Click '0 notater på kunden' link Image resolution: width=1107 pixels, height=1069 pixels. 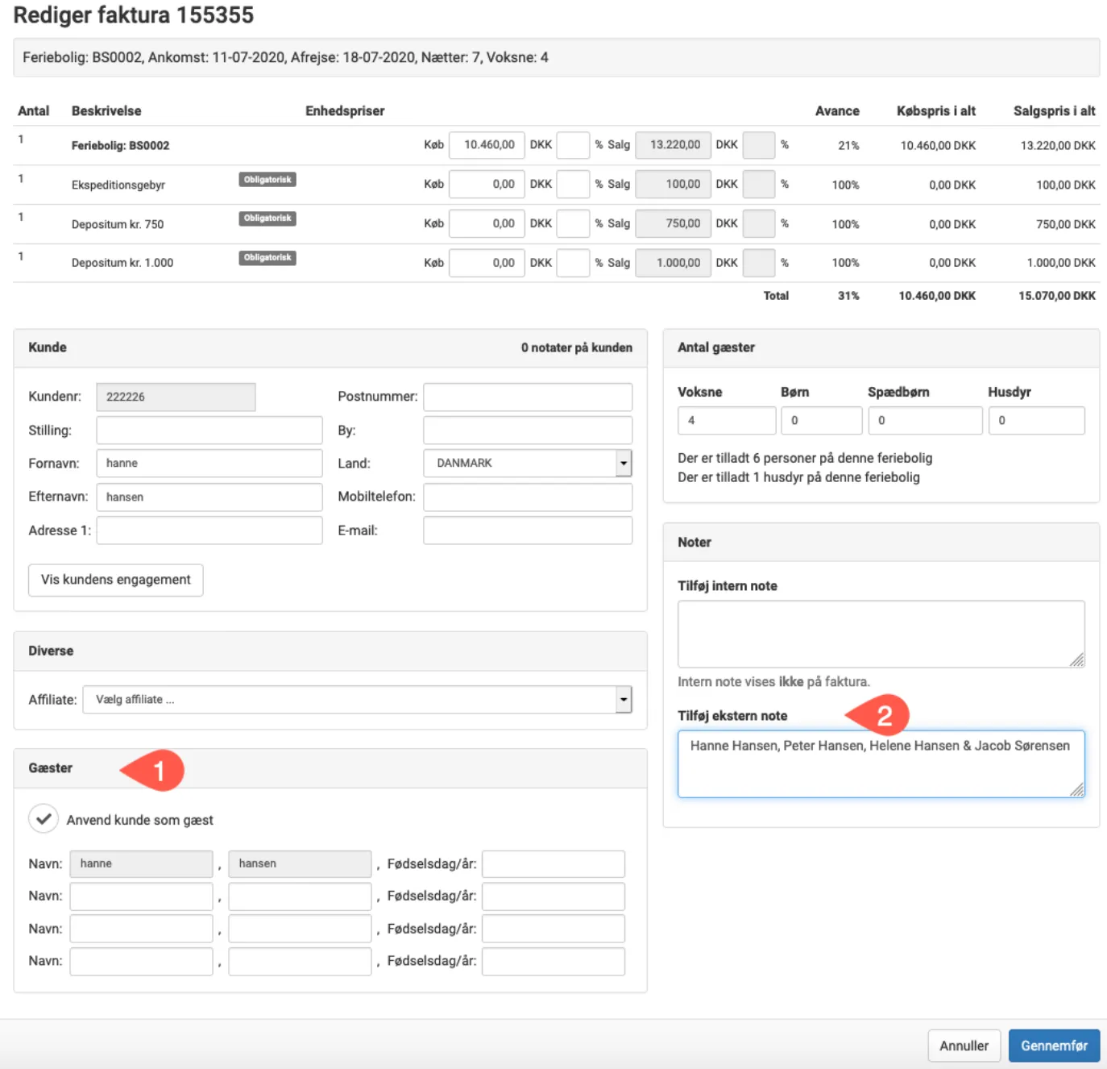click(x=576, y=347)
